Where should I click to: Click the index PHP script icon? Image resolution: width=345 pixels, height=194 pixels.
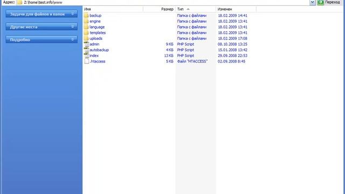coord(86,56)
